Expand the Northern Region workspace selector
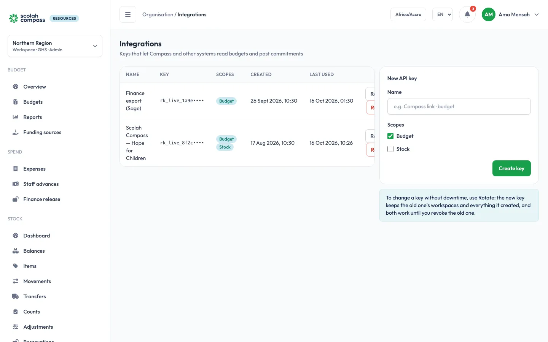This screenshot has height=342, width=548. pyautogui.click(x=55, y=46)
